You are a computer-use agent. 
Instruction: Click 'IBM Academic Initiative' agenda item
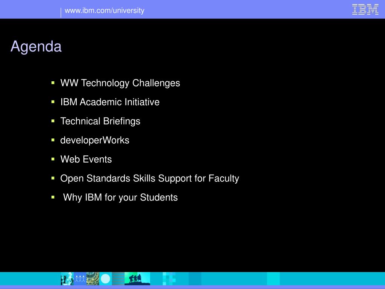click(x=110, y=102)
